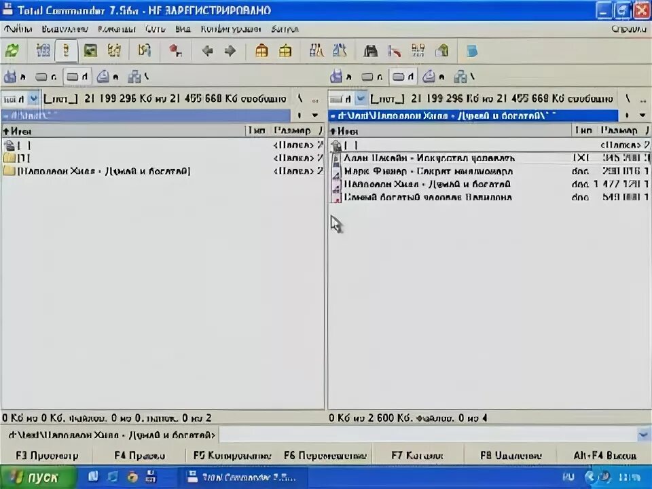
Task: Click the F3 Просмотр button
Action: click(47, 456)
